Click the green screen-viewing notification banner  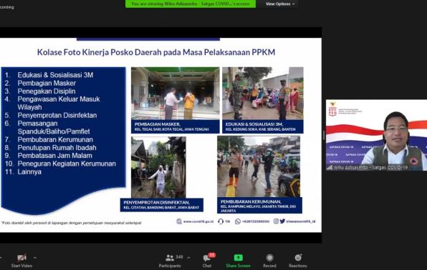pyautogui.click(x=191, y=4)
